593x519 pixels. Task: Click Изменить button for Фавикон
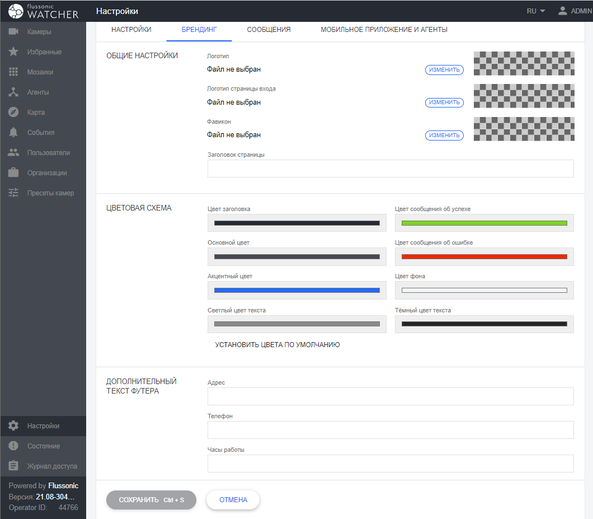pos(444,135)
